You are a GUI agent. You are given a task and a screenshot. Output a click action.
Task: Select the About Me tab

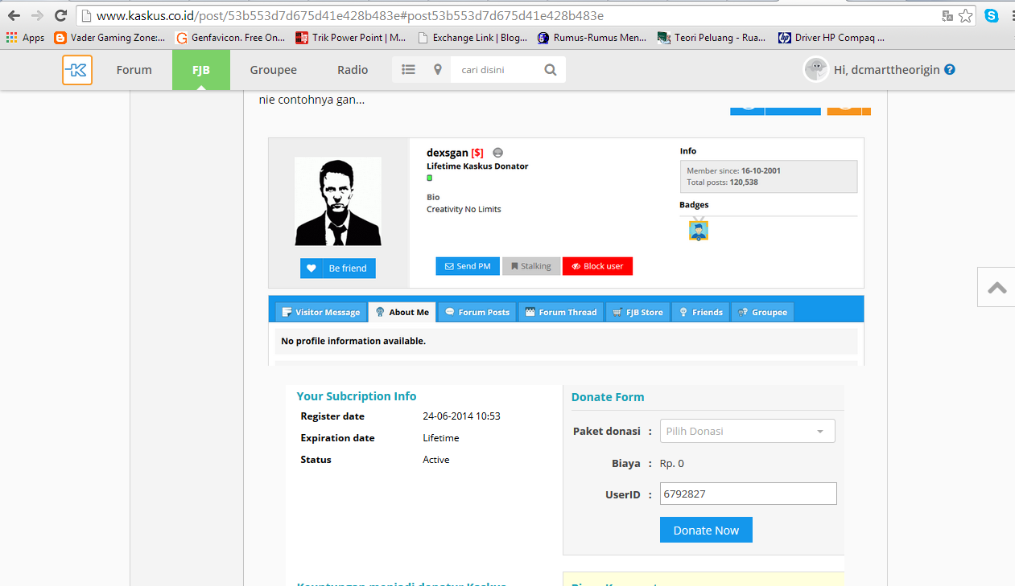[402, 312]
